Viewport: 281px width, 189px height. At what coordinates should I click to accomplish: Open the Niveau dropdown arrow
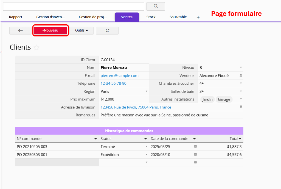click(241, 68)
